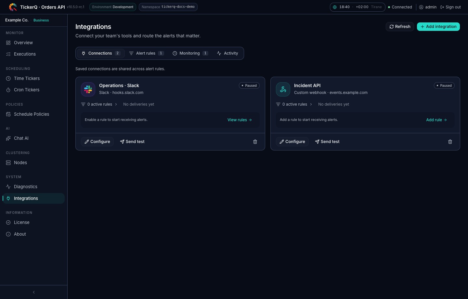Delete the Incident API connection

(x=450, y=142)
